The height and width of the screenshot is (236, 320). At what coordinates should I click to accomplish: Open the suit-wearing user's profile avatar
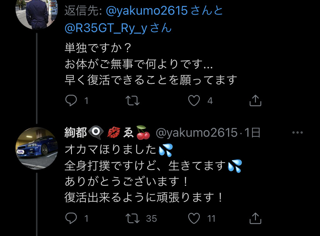point(37,12)
